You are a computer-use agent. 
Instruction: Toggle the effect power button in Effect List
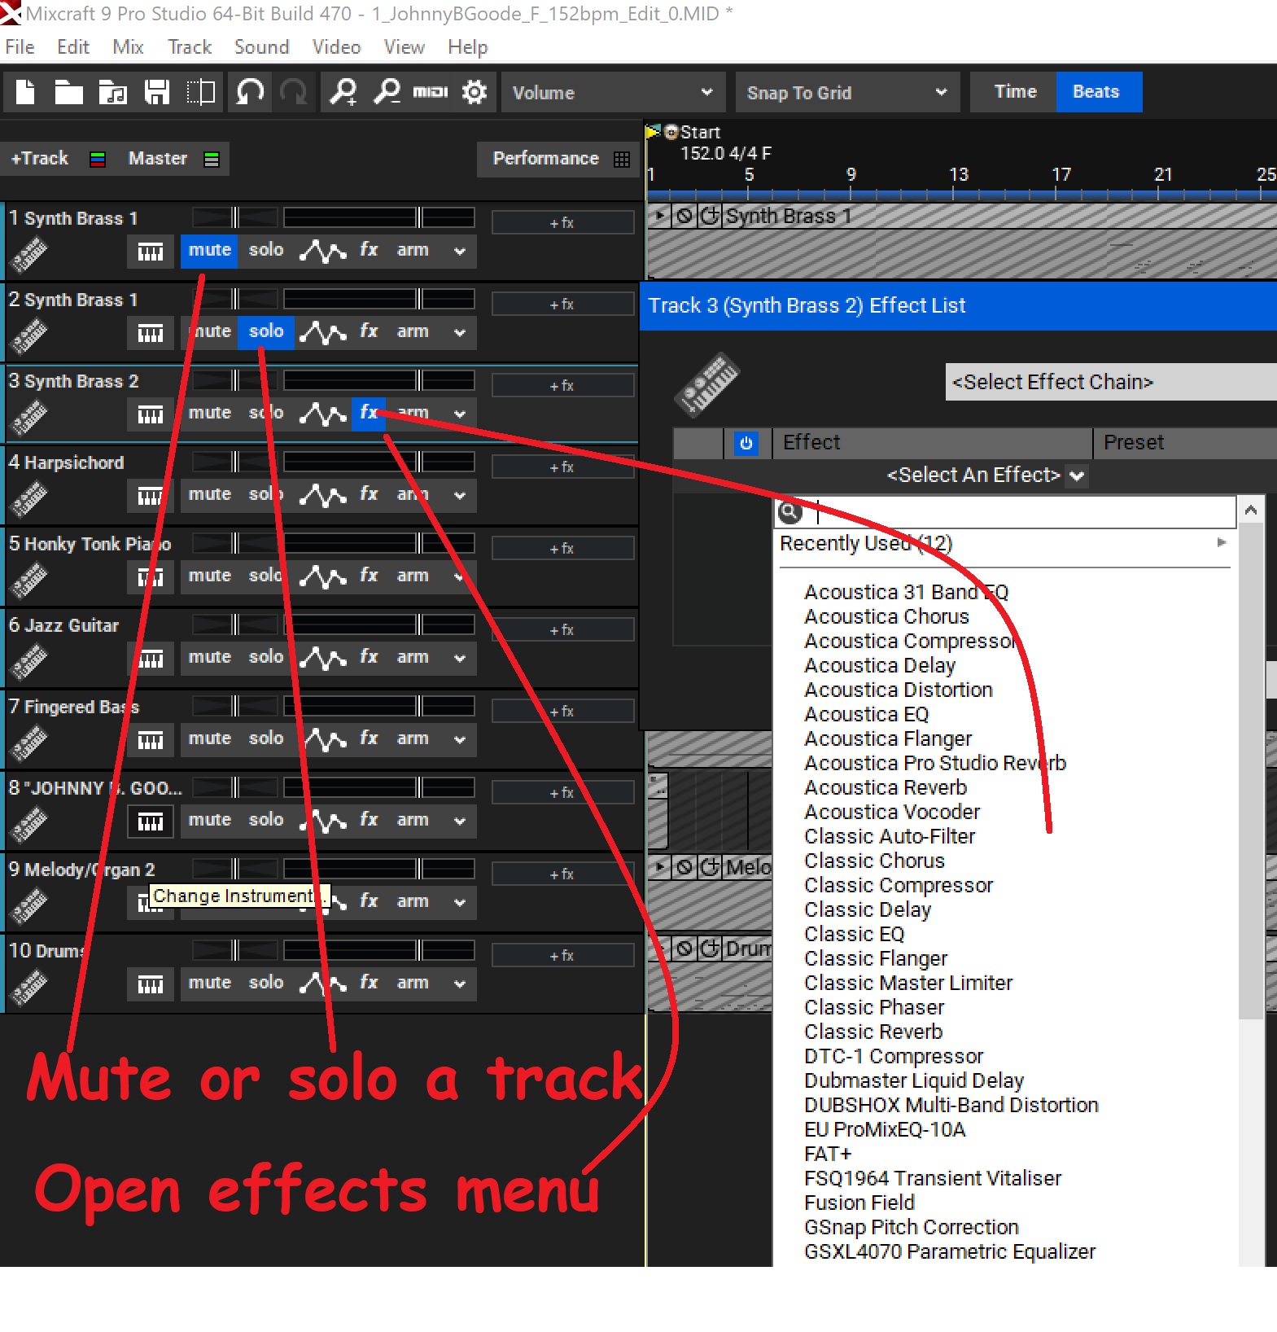[746, 443]
